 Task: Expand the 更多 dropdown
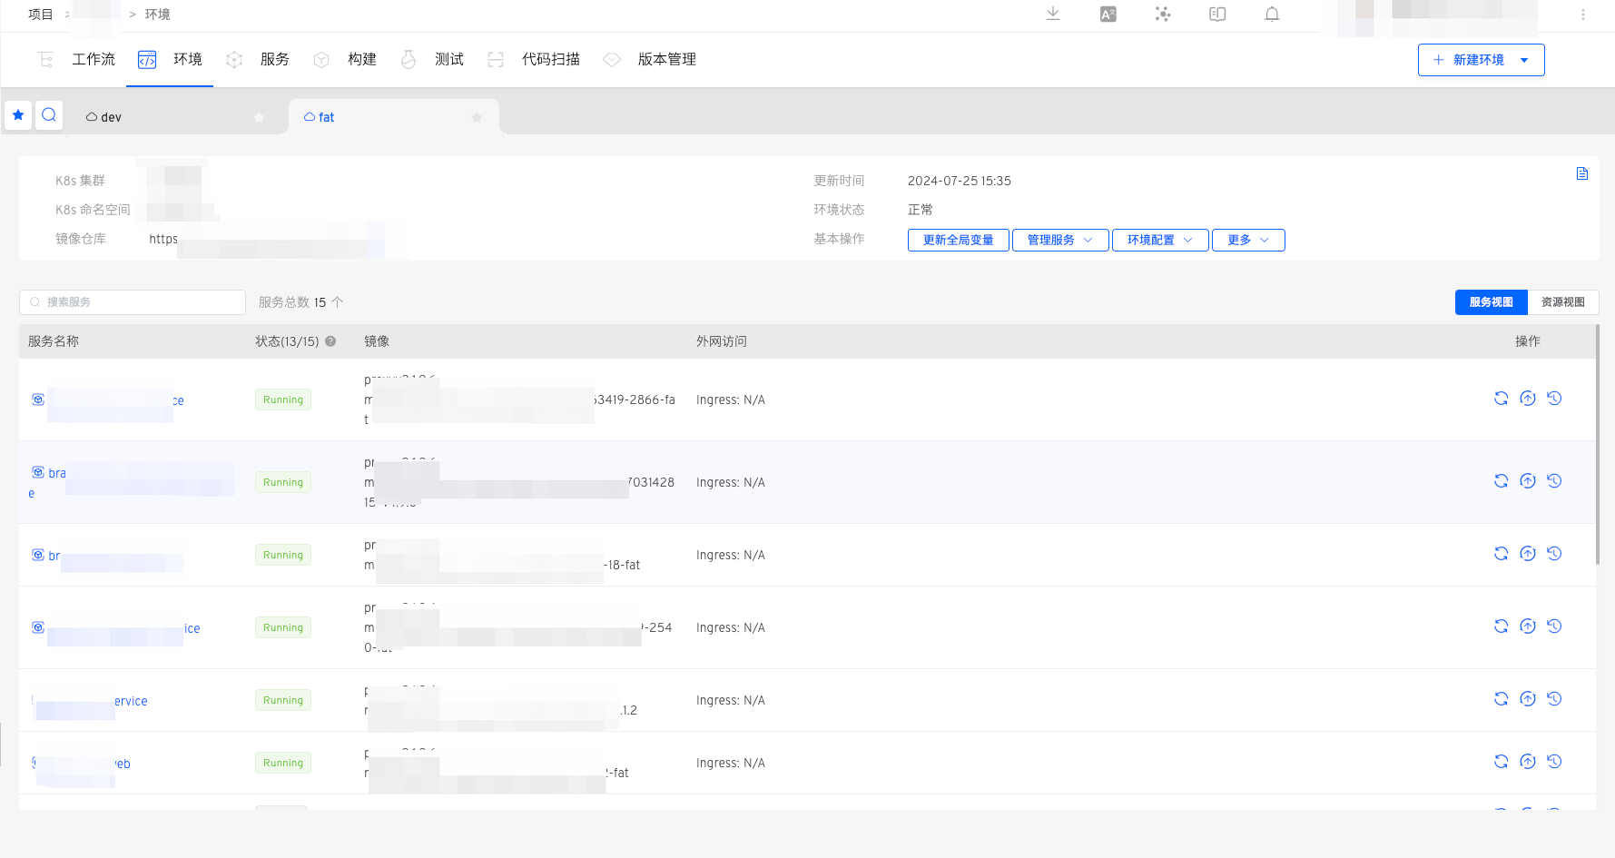pyautogui.click(x=1248, y=240)
